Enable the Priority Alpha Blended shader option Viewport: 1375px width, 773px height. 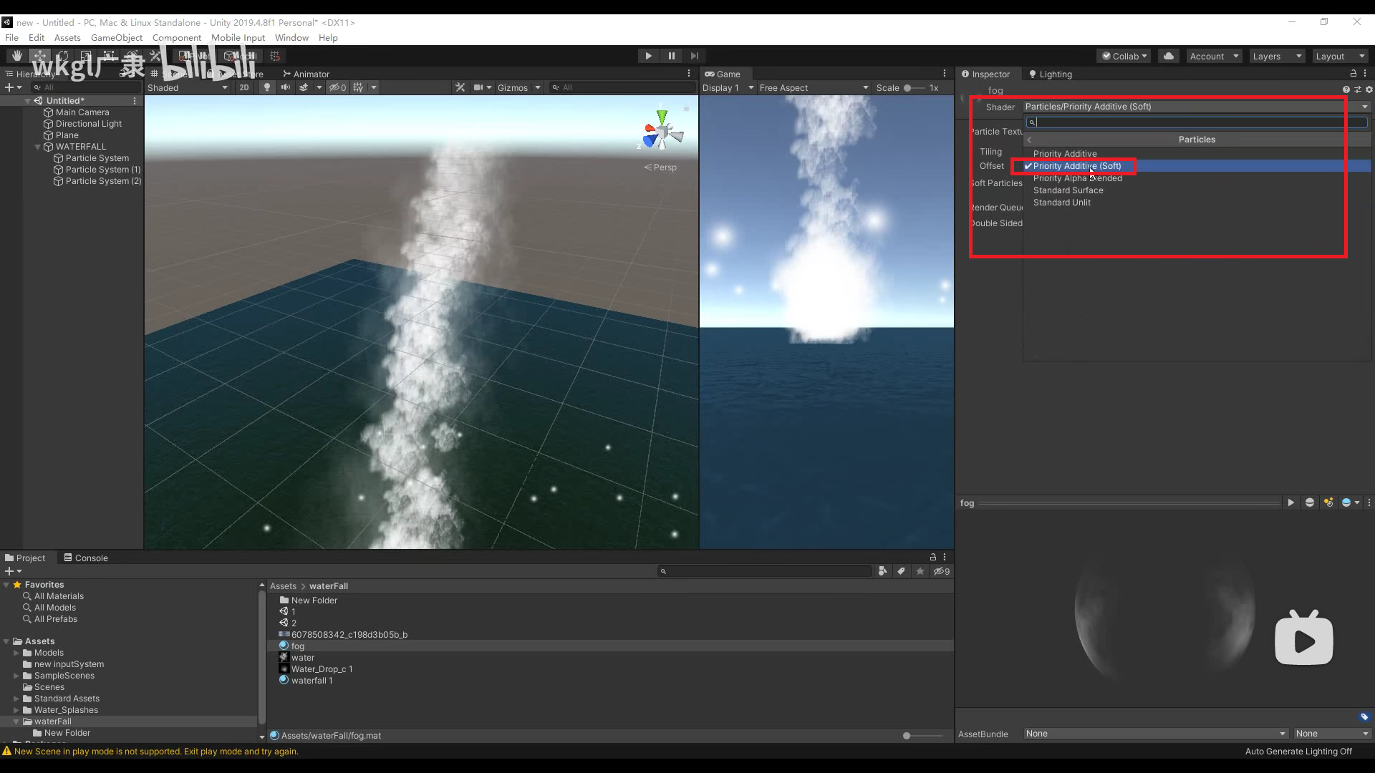click(x=1078, y=178)
